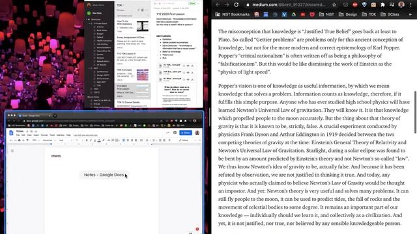This screenshot has width=417, height=234.
Task: Select left align in Docs toolbar
Action: (x=124, y=140)
